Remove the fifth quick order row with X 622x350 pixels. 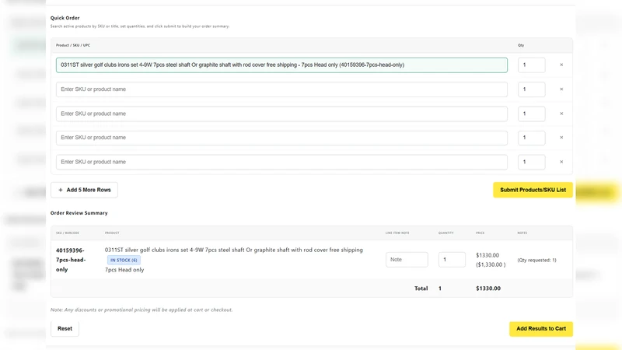pos(561,162)
